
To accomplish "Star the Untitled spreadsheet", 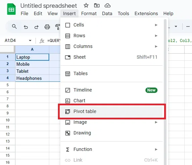I will pos(86,5).
